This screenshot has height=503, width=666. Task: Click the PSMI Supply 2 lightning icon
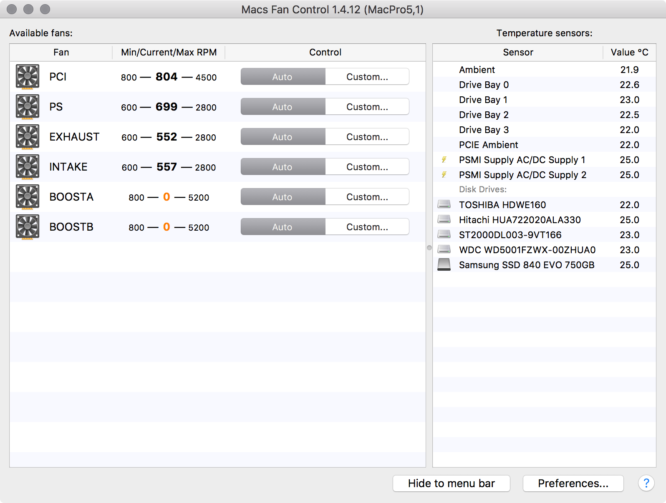[x=444, y=175]
